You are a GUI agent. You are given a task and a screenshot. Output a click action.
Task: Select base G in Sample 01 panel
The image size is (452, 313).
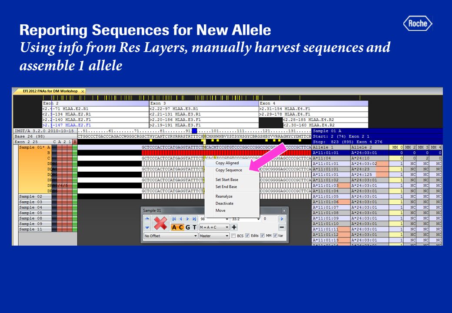(x=188, y=227)
